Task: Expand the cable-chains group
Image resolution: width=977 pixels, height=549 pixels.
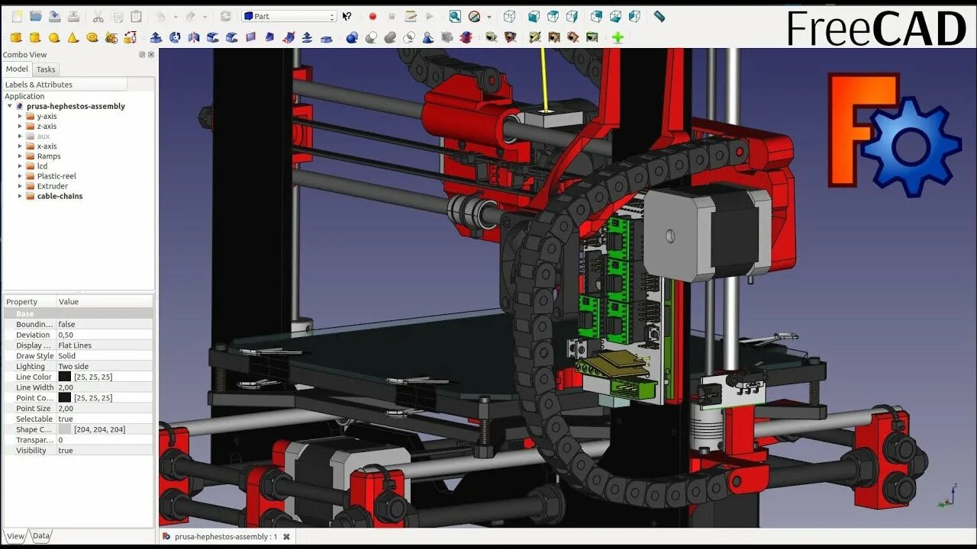Action: point(21,196)
